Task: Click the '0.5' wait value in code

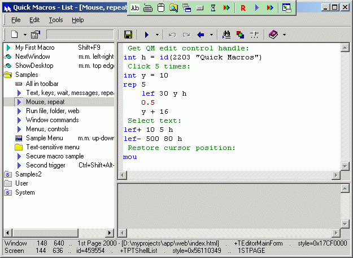Action: pos(148,102)
